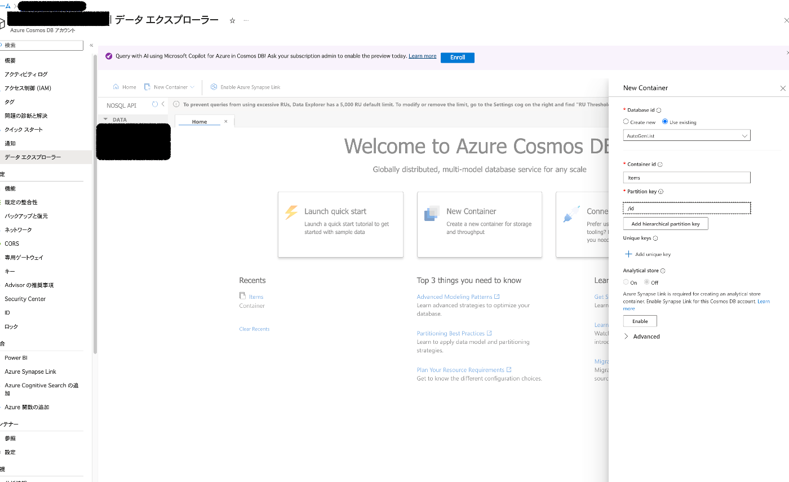Collapse the DATA tree node
789x482 pixels.
pos(105,120)
